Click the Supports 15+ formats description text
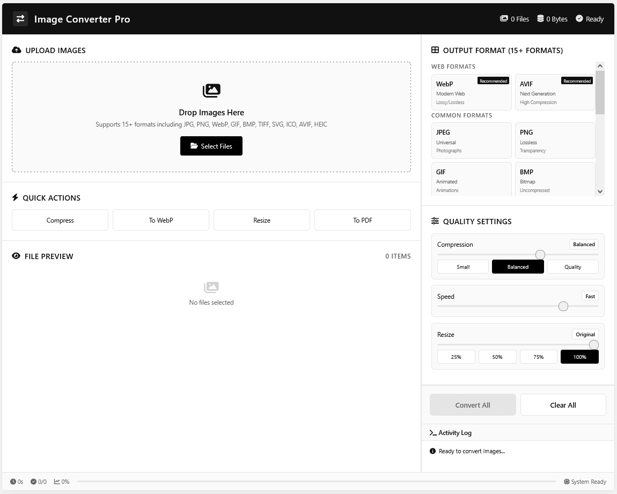Image resolution: width=617 pixels, height=494 pixels. [211, 124]
